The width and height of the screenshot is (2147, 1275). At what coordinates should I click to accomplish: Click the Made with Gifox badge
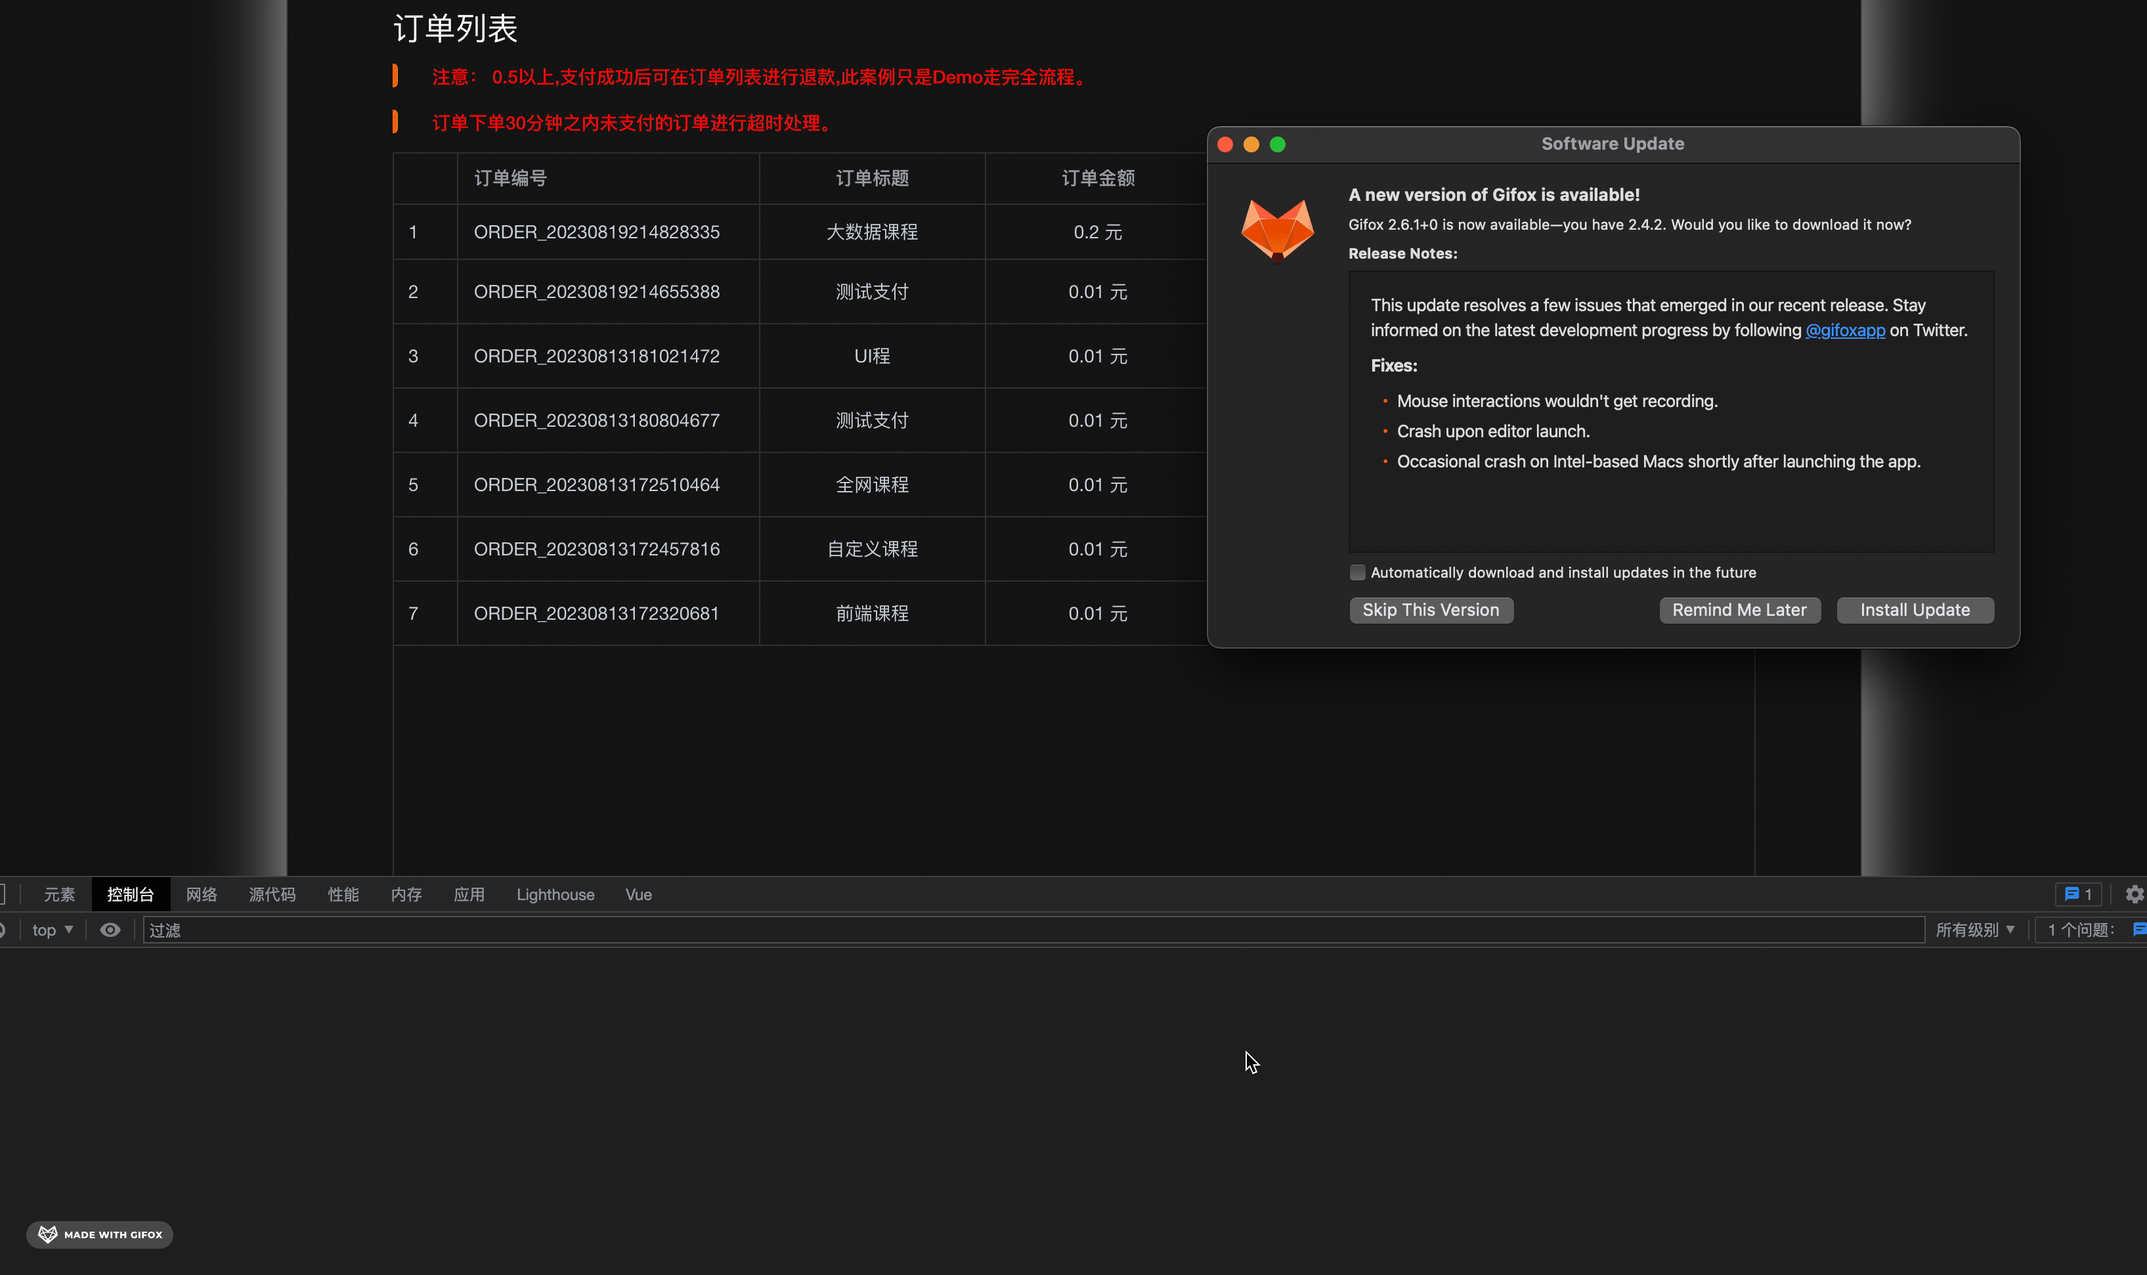[100, 1234]
